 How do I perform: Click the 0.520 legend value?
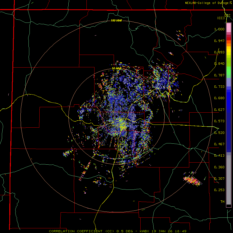pyautogui.click(x=219, y=133)
